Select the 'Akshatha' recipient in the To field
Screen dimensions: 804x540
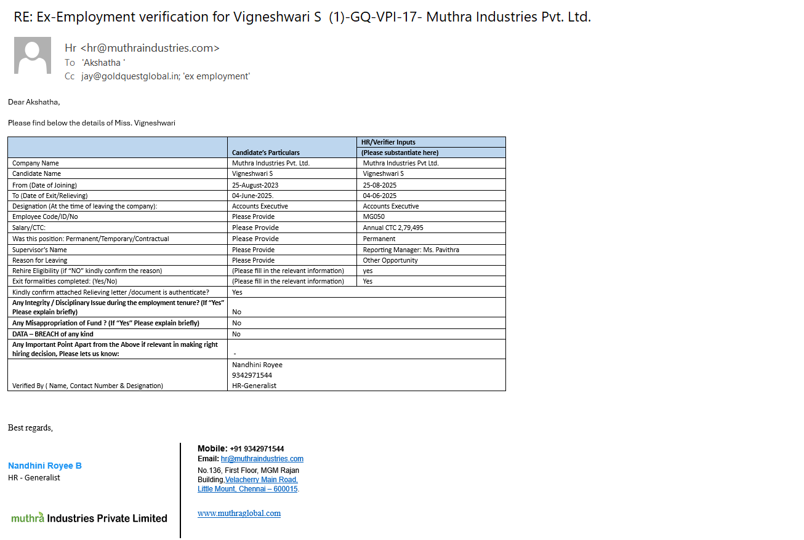pyautogui.click(x=103, y=63)
